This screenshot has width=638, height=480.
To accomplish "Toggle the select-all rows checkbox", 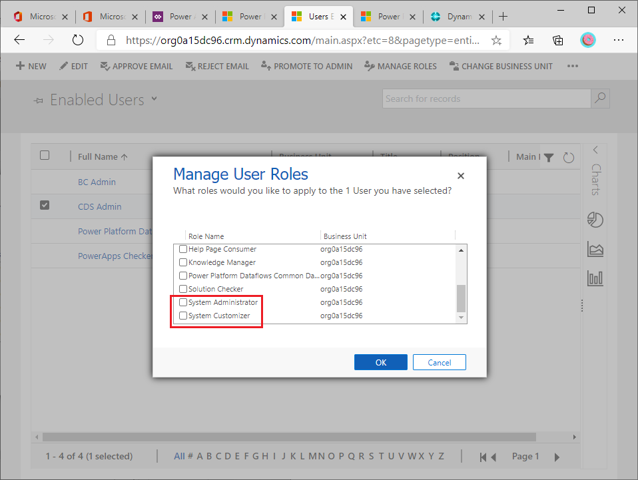I will click(x=45, y=155).
